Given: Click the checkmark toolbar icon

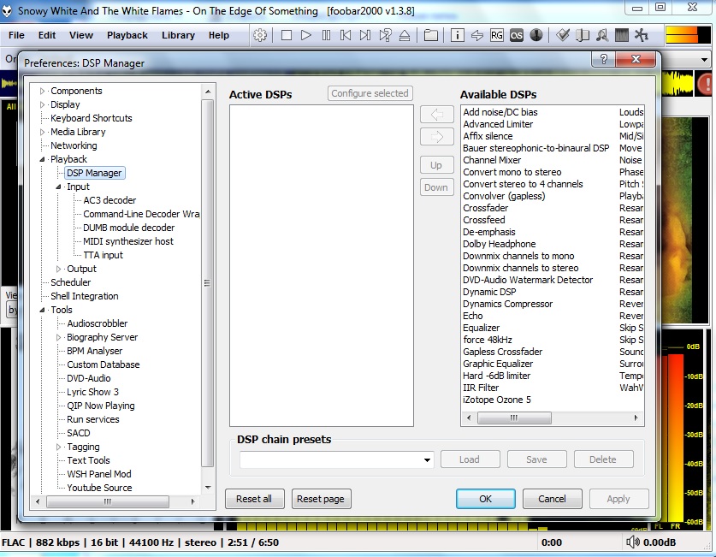Looking at the screenshot, I should point(563,35).
